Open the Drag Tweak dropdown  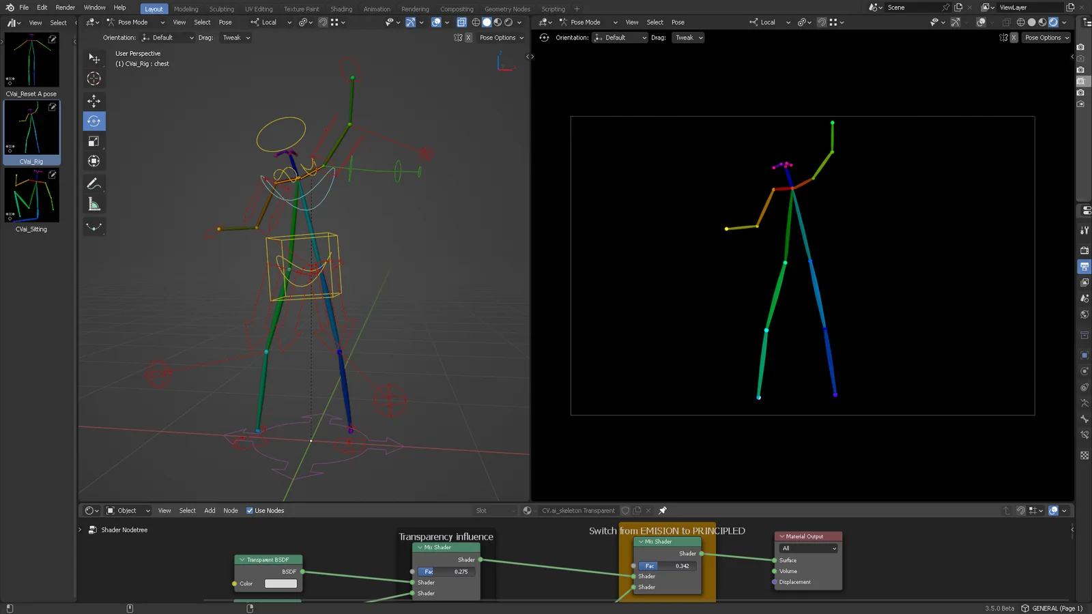(x=235, y=38)
